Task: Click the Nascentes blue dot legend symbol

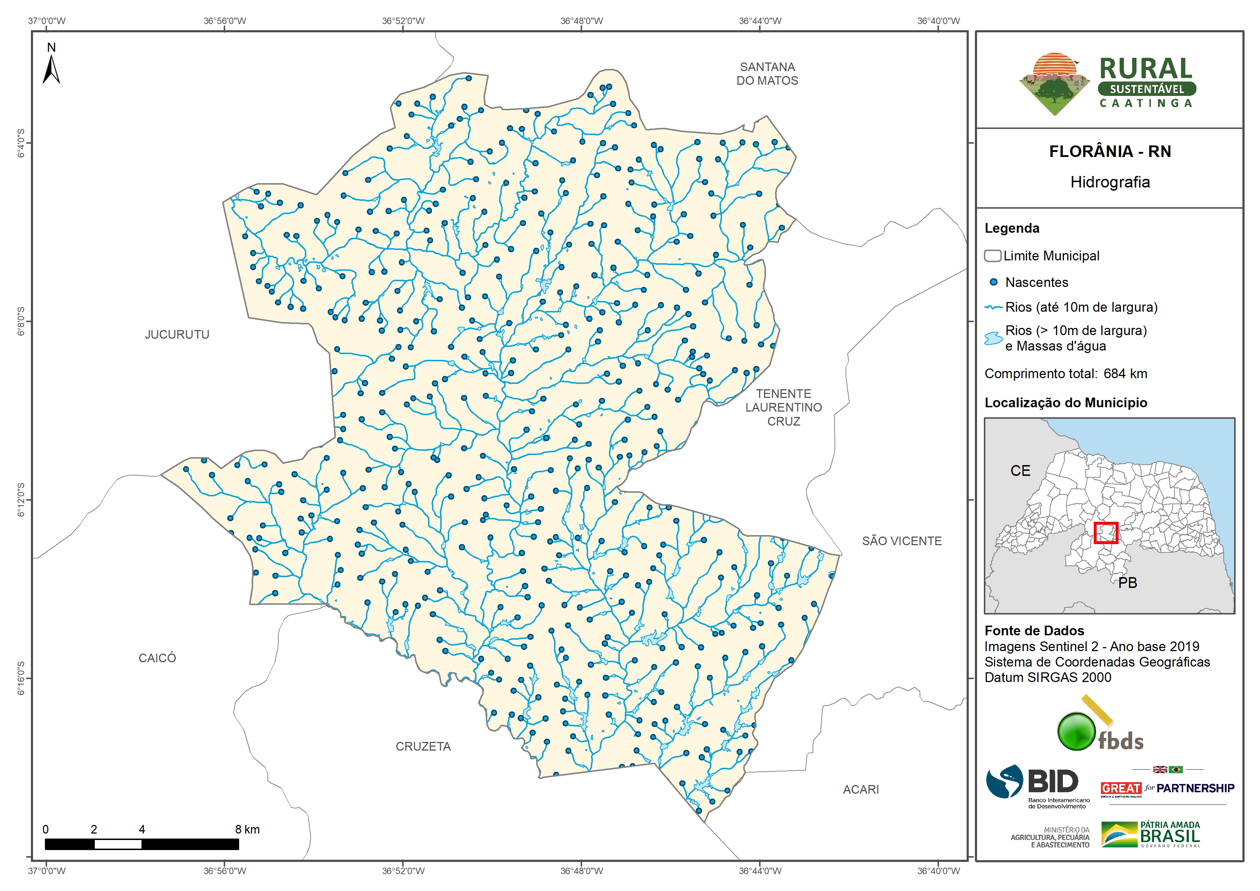Action: 993,282
